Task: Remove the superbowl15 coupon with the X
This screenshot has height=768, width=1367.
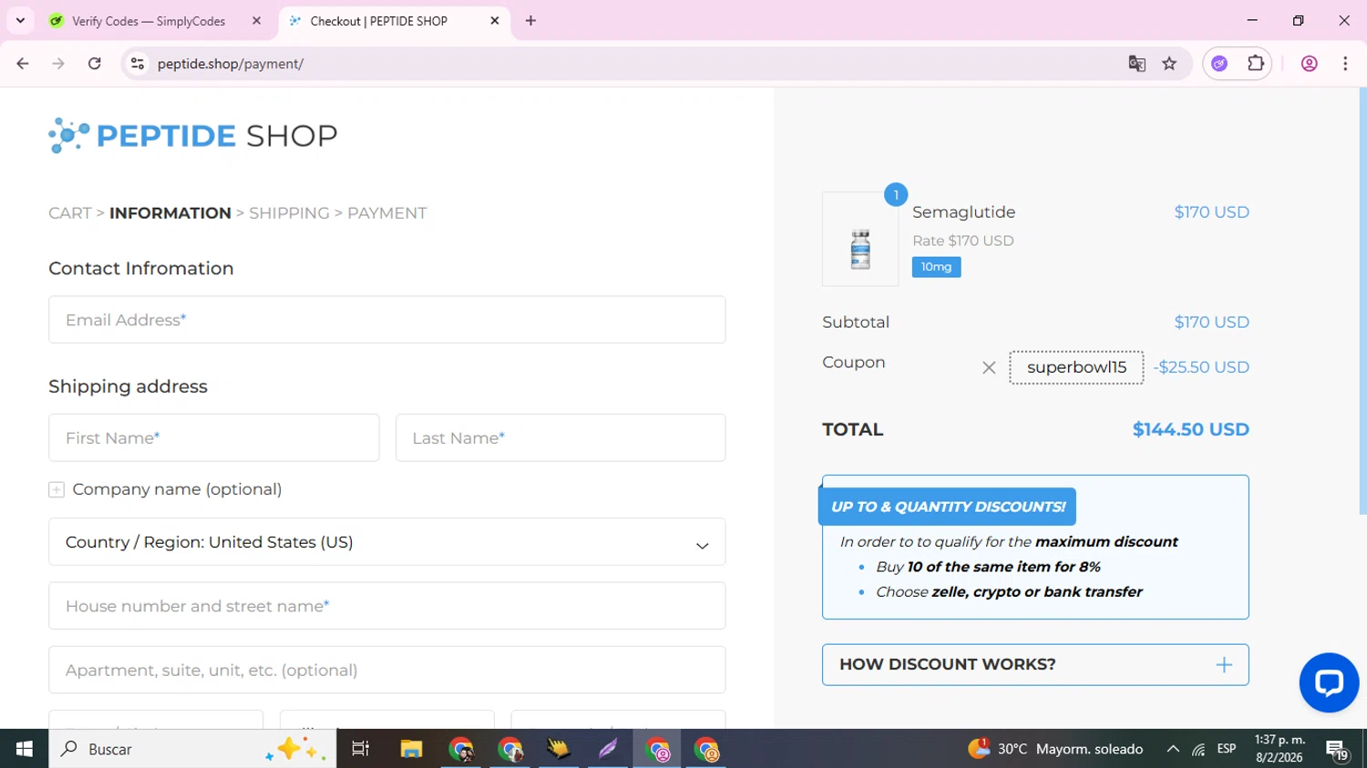Action: pyautogui.click(x=989, y=368)
